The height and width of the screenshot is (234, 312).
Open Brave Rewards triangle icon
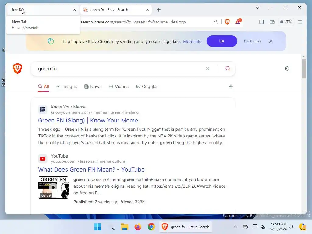pyautogui.click(x=238, y=22)
